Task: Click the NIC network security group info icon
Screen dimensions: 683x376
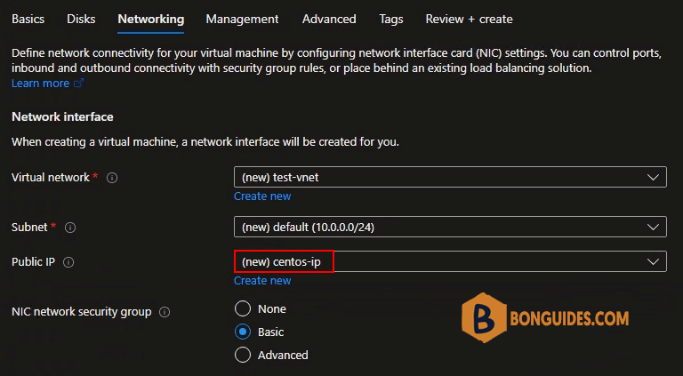Action: pos(165,312)
